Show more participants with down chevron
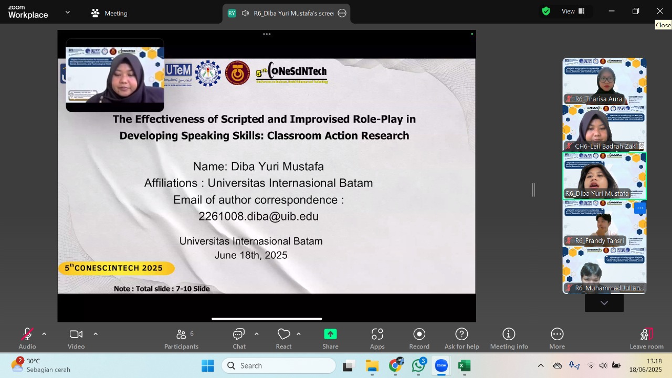The height and width of the screenshot is (378, 672). click(x=604, y=303)
